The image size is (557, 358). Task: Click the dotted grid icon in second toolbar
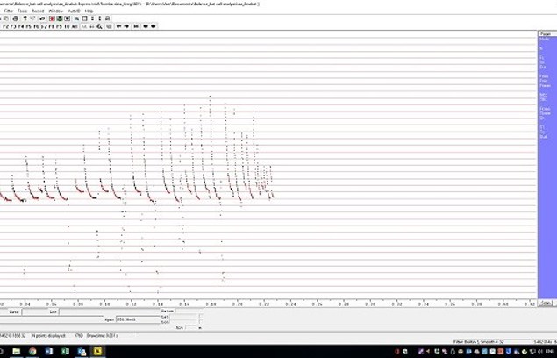pyautogui.click(x=92, y=26)
